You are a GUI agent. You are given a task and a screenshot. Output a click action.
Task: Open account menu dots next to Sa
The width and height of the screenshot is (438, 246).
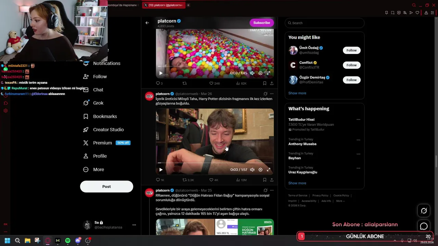pyautogui.click(x=134, y=225)
